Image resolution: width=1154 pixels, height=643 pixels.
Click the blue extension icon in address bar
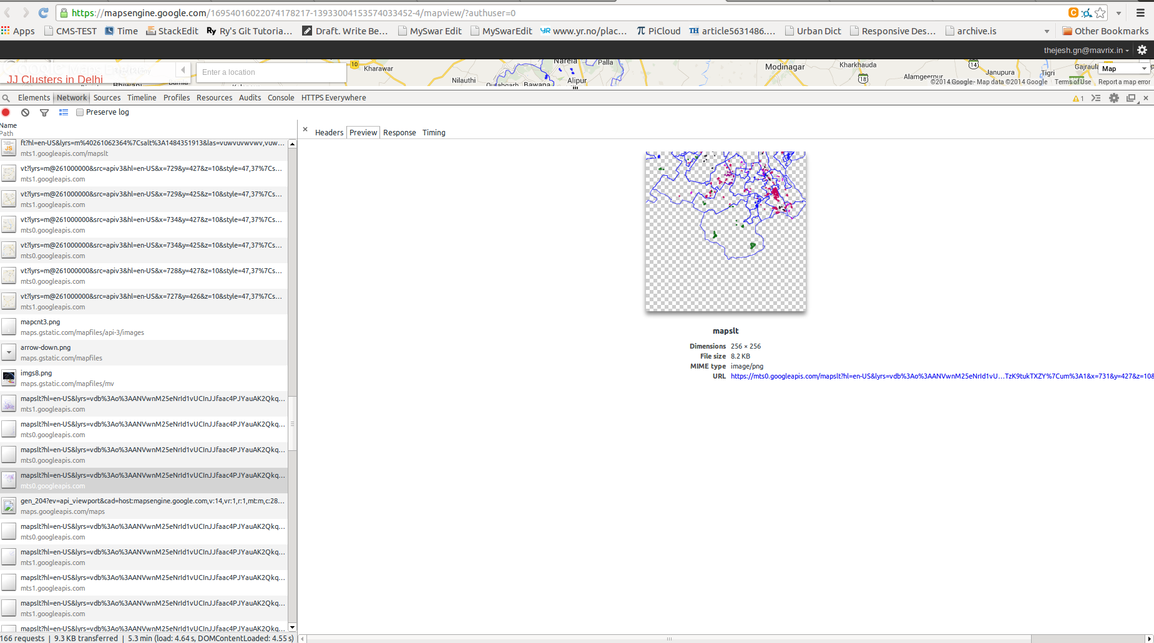pyautogui.click(x=1087, y=12)
